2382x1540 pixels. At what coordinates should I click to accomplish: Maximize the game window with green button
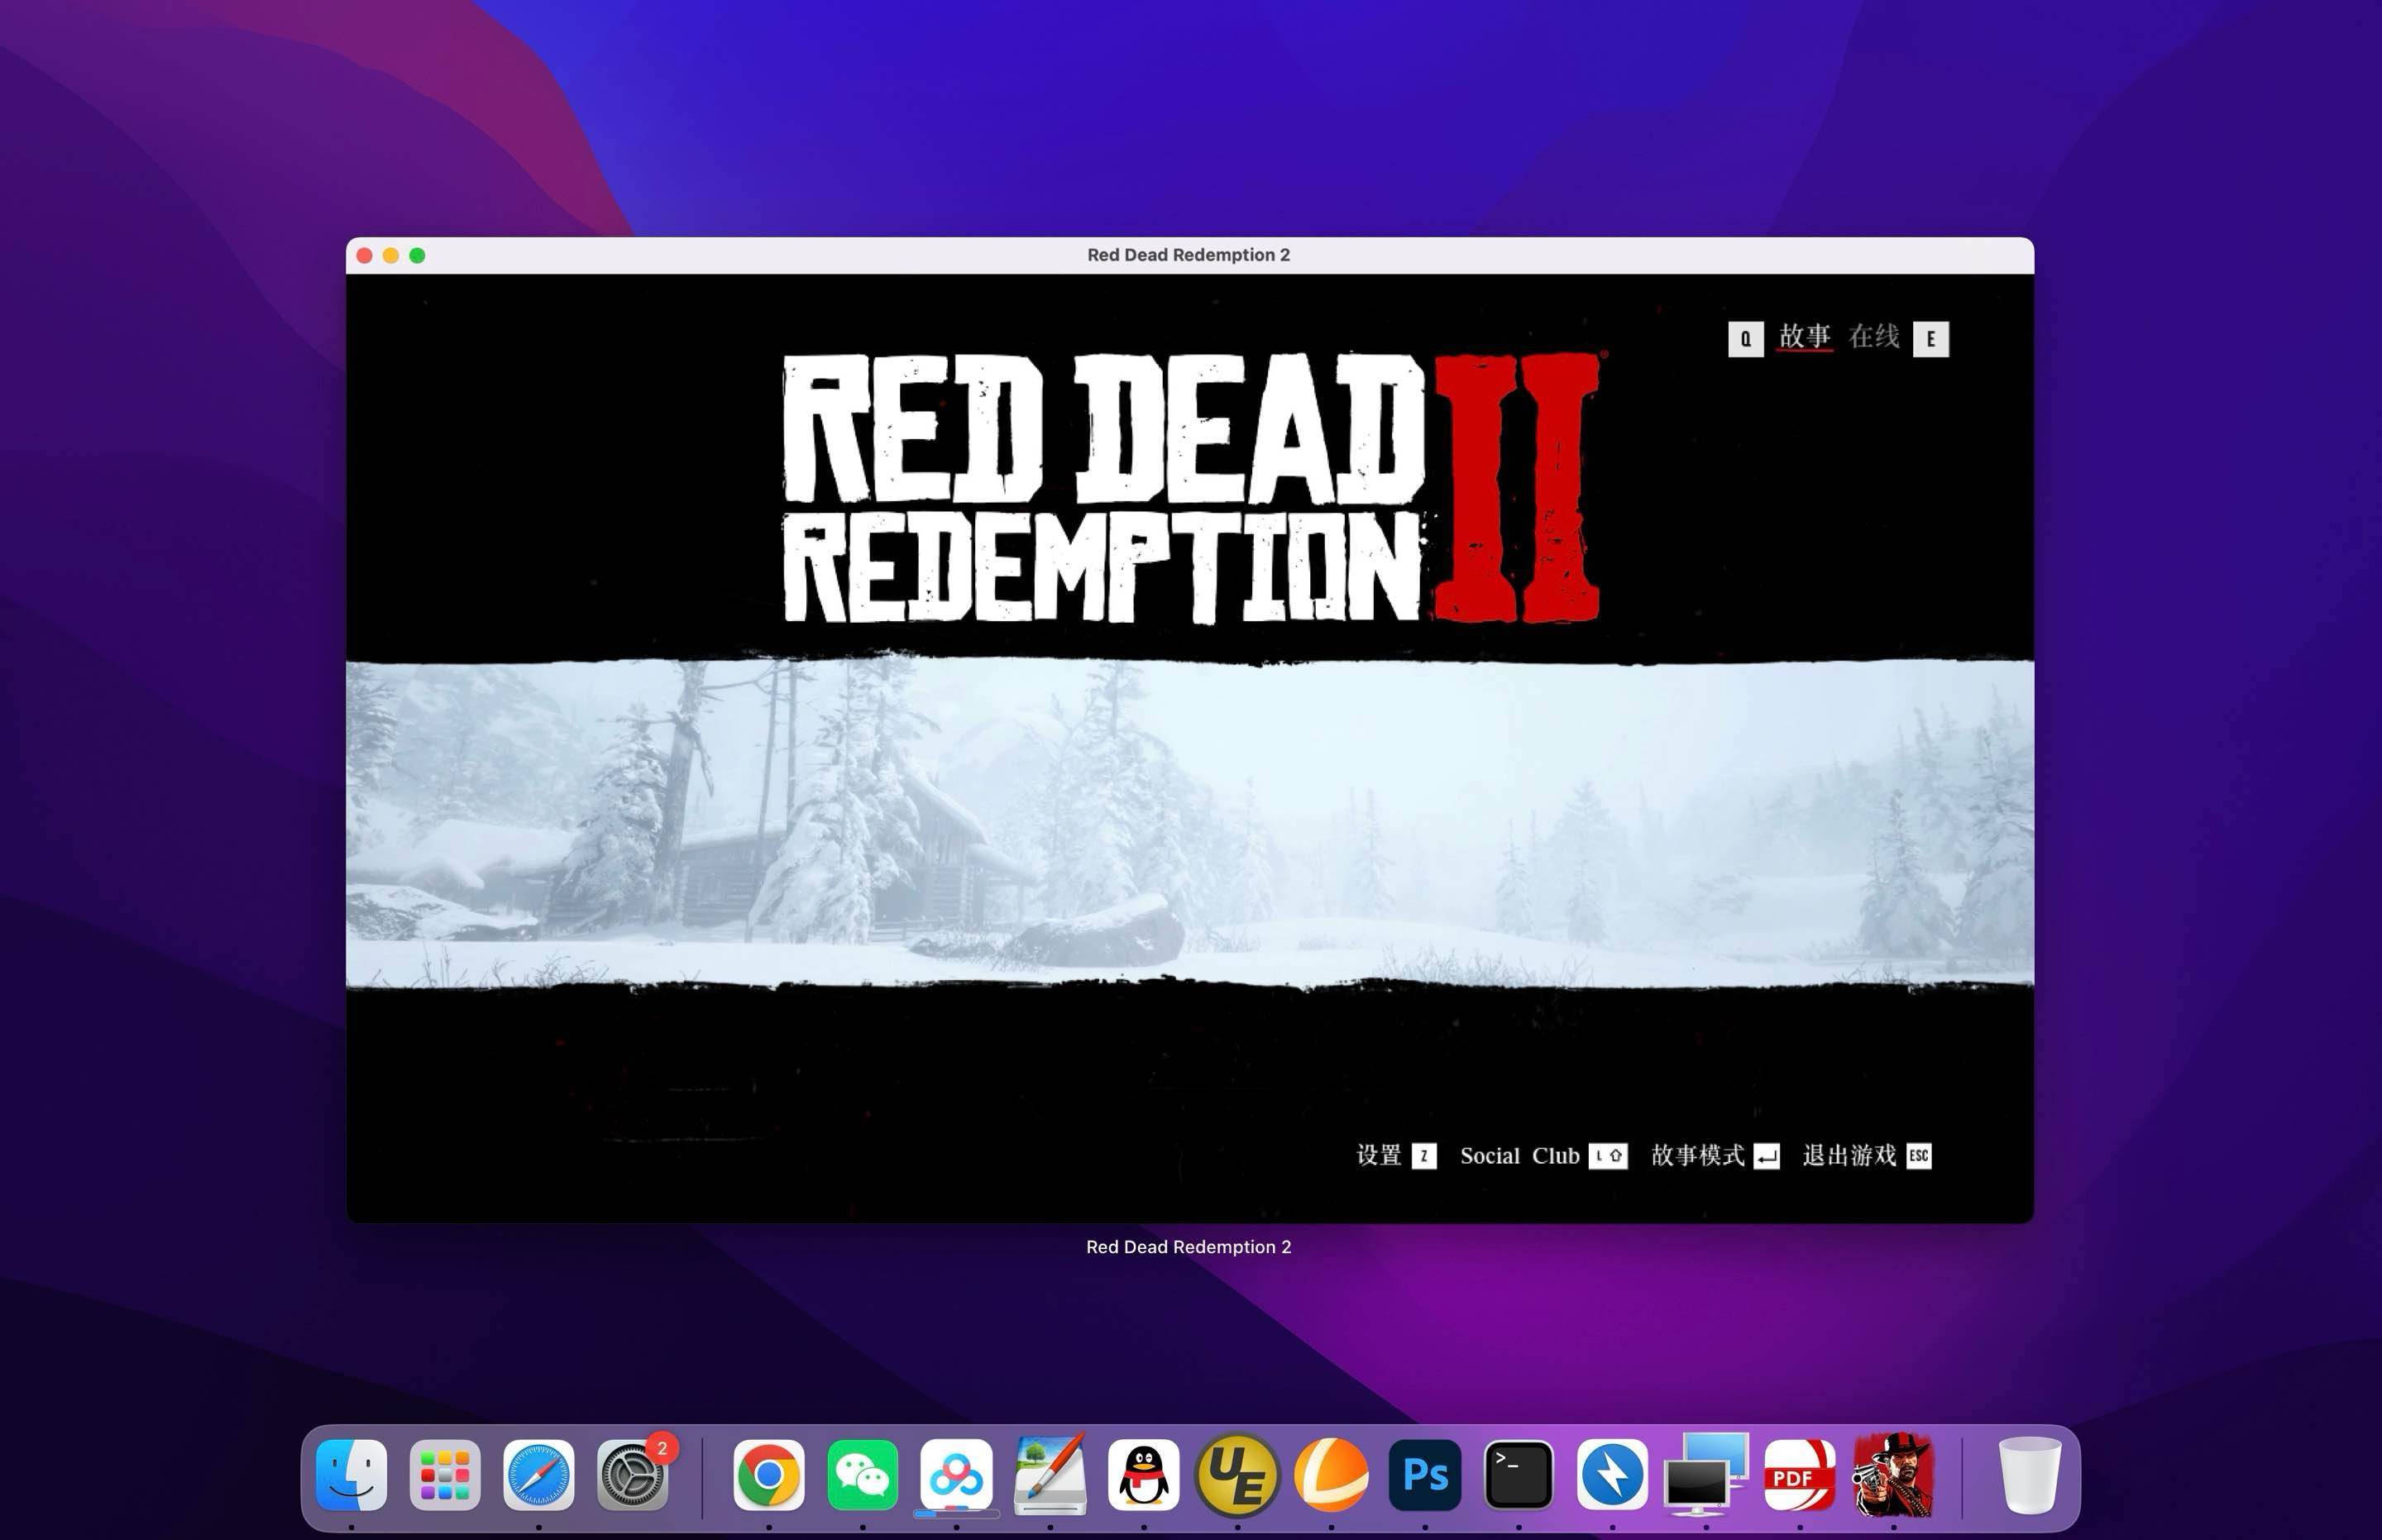pyautogui.click(x=417, y=256)
